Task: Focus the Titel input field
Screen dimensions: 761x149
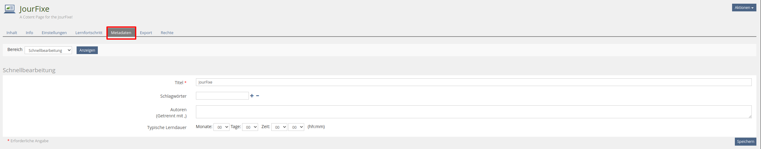Action: coord(474,82)
